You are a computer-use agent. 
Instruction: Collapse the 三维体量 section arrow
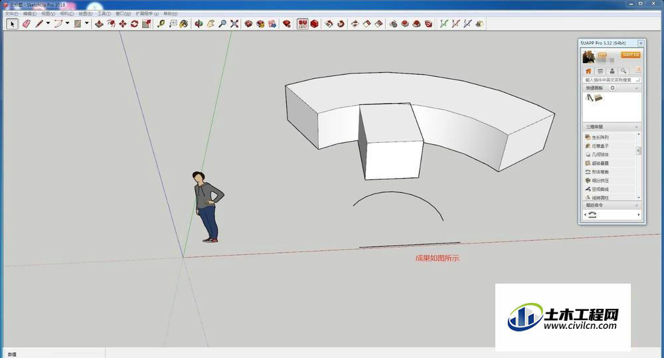pos(637,127)
